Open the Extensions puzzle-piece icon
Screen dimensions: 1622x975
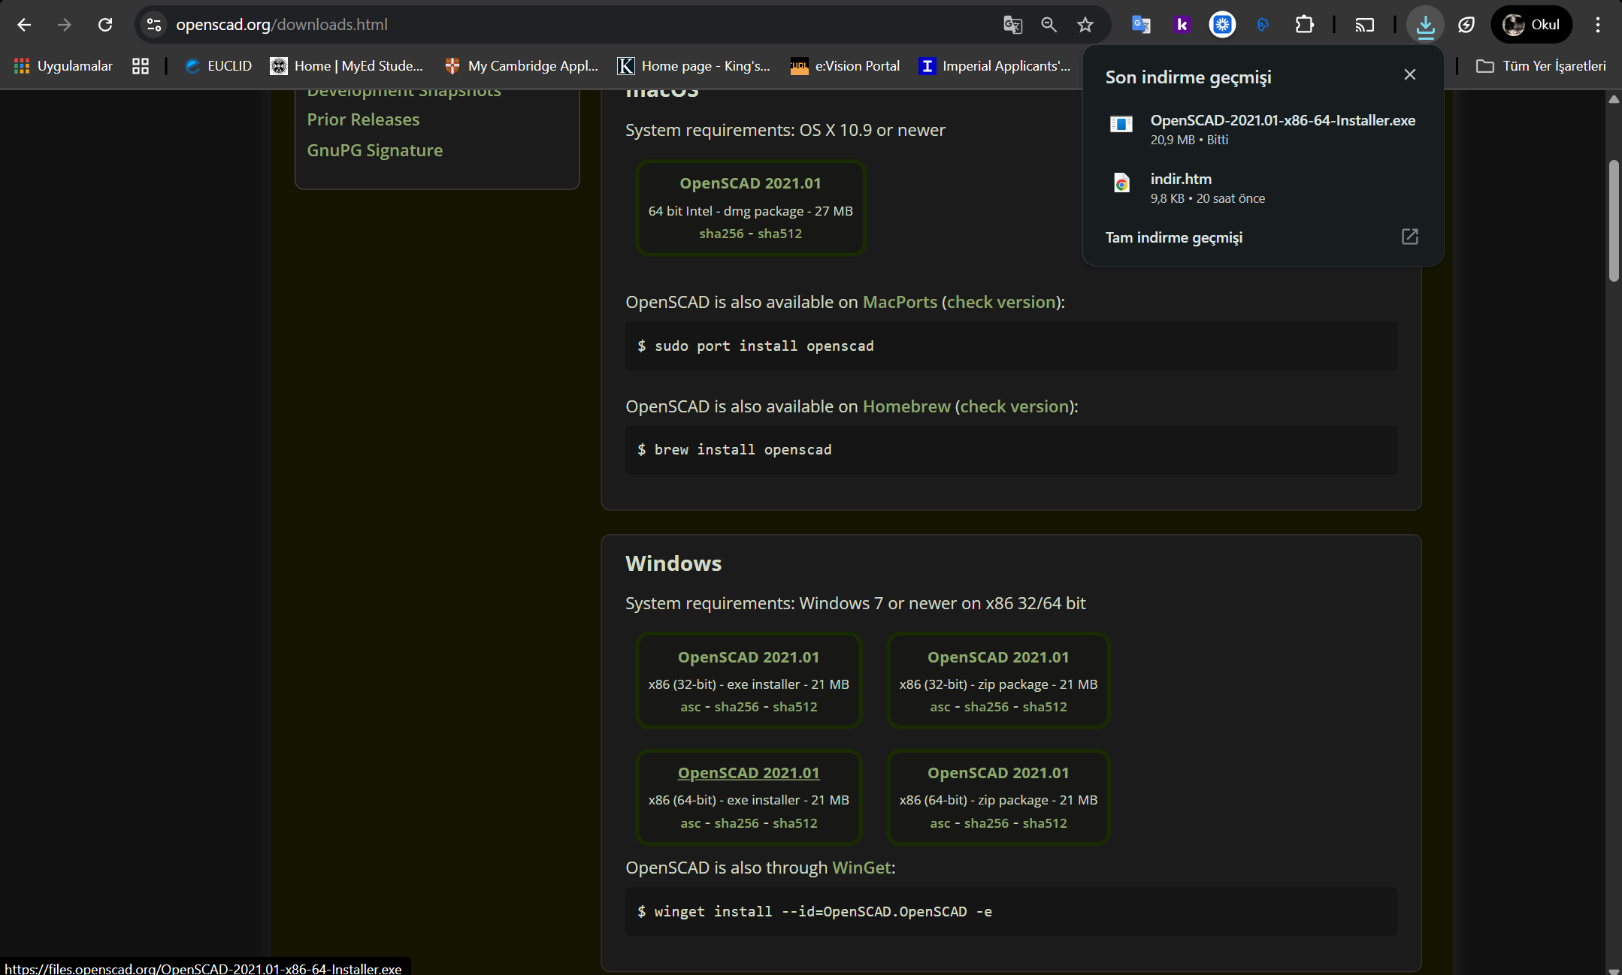tap(1305, 24)
